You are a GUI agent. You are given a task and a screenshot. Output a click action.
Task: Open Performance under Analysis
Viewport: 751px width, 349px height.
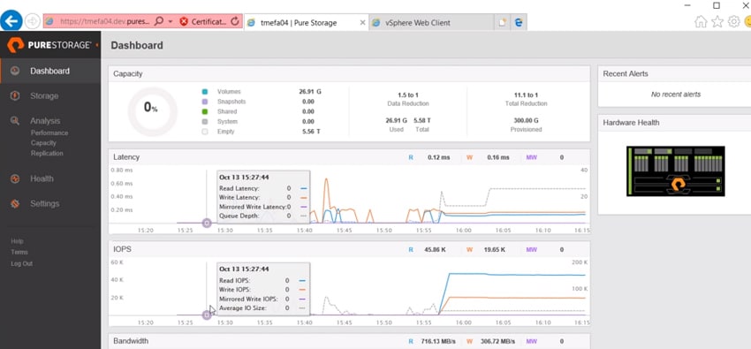49,133
